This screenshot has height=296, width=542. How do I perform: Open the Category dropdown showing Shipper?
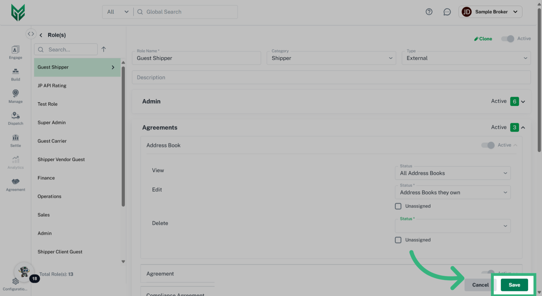(x=331, y=58)
